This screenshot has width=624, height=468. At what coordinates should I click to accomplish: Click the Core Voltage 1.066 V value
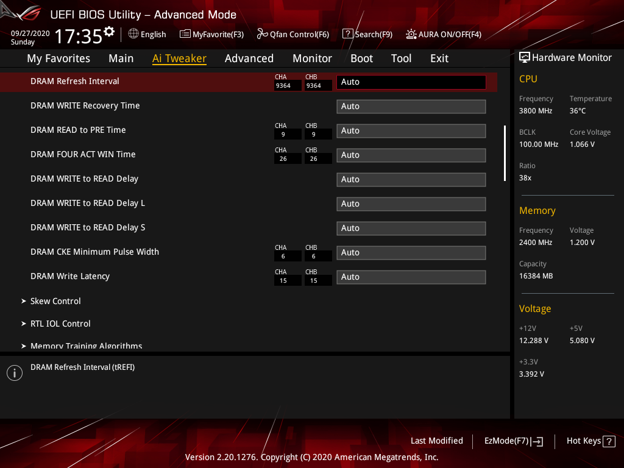tap(582, 144)
